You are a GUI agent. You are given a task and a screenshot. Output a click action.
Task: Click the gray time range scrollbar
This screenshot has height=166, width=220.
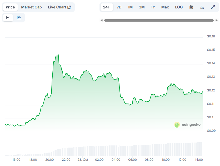click(x=159, y=21)
